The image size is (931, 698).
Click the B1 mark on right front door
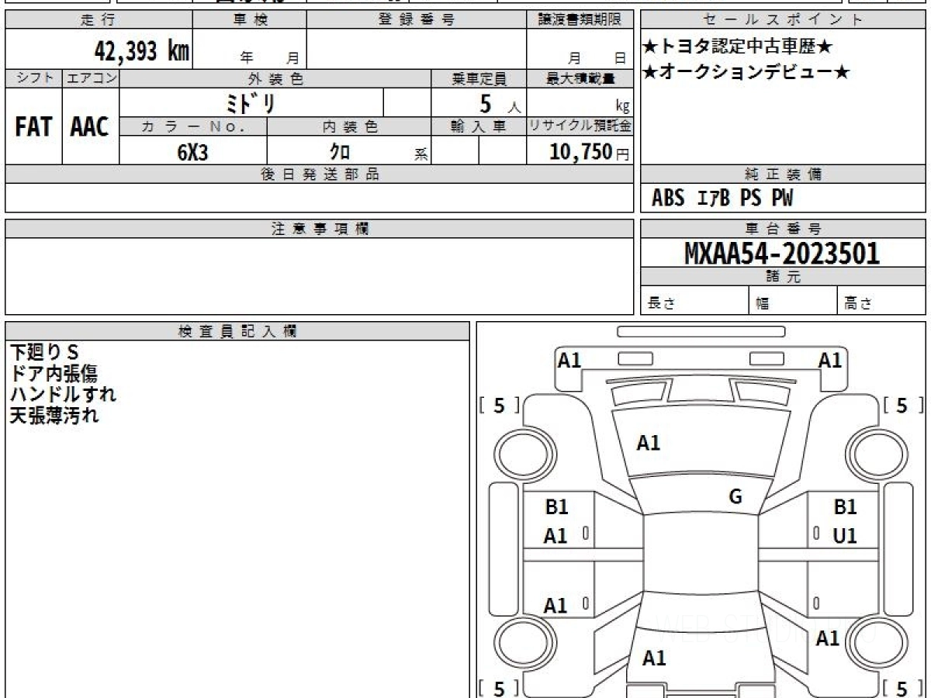[845, 507]
